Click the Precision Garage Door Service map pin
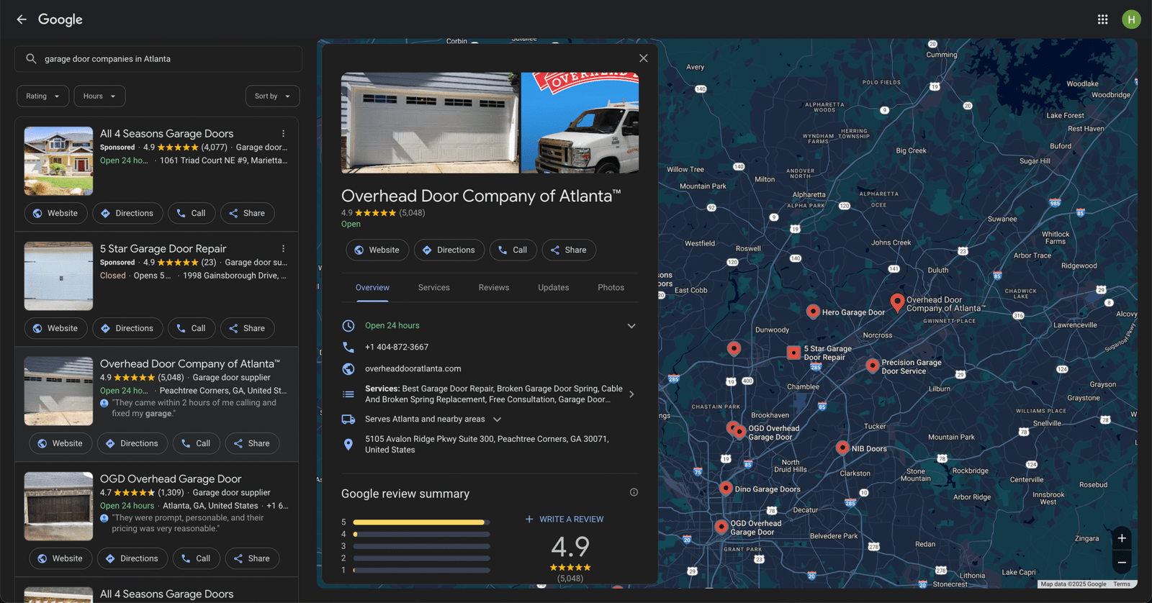Screen dimensions: 1152x603 pyautogui.click(x=872, y=366)
